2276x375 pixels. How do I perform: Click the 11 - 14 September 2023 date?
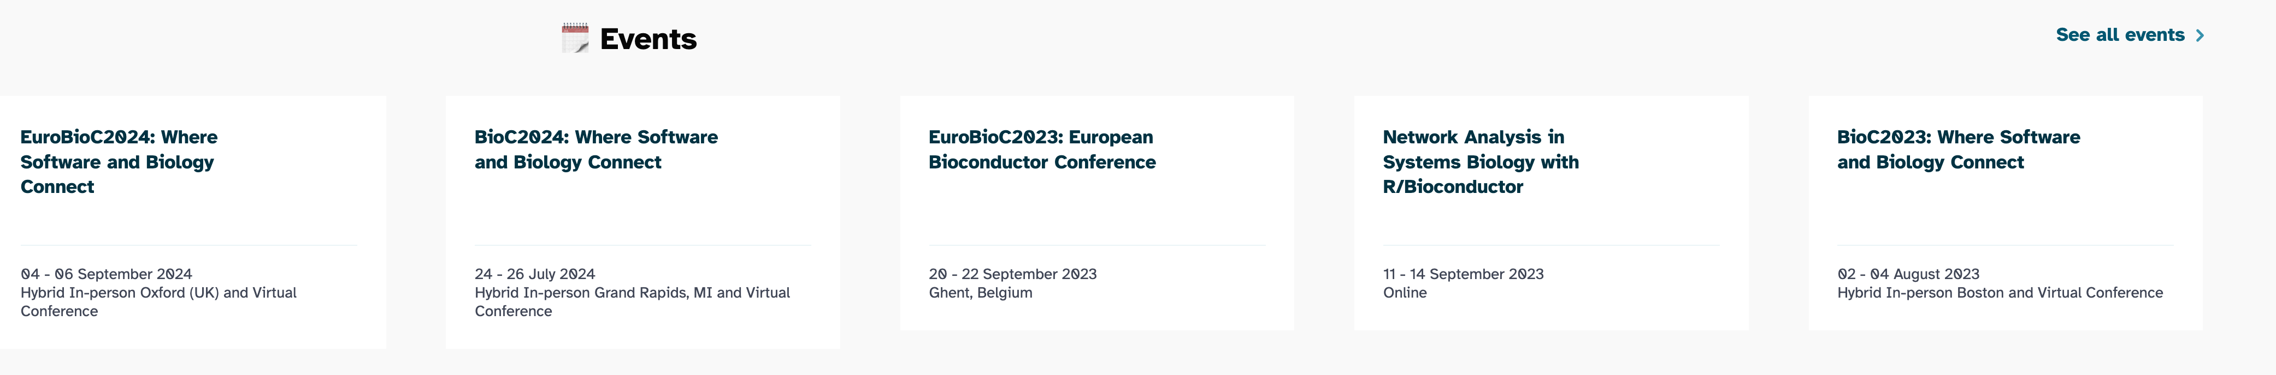[x=1463, y=274]
